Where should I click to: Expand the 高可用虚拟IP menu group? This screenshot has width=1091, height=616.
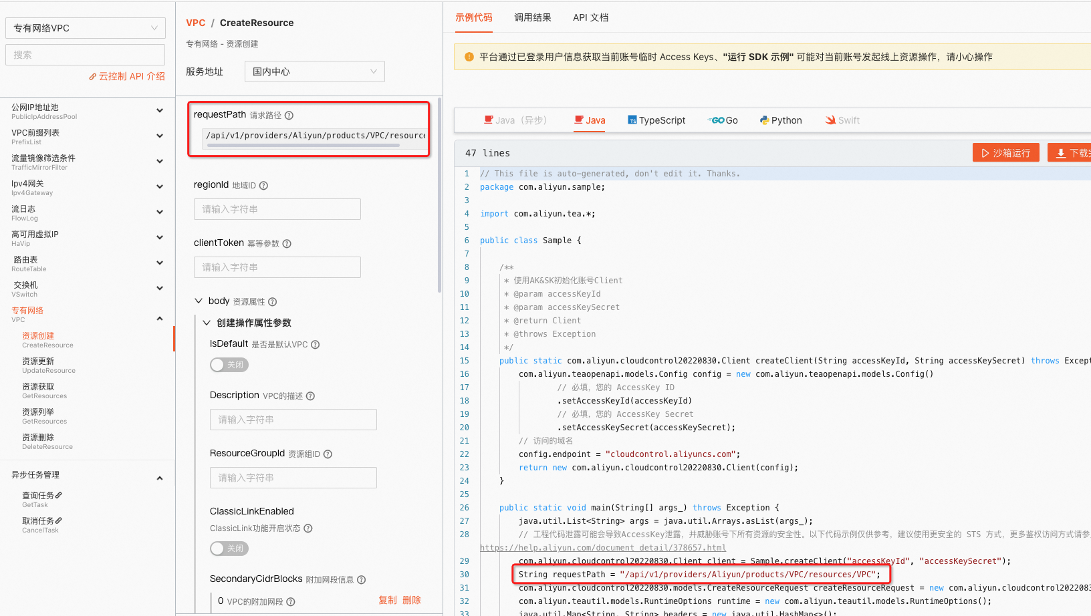click(160, 238)
